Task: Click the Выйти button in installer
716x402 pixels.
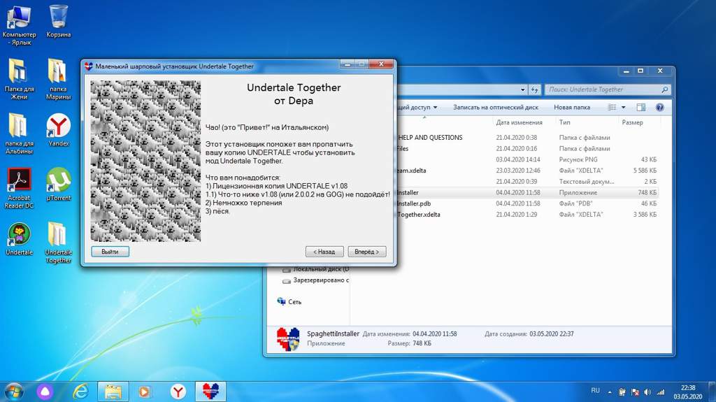Action: 110,252
